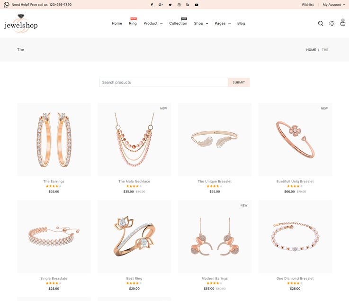349x301 pixels.
Task: Open The Mala Necklace product image
Action: pos(134,140)
